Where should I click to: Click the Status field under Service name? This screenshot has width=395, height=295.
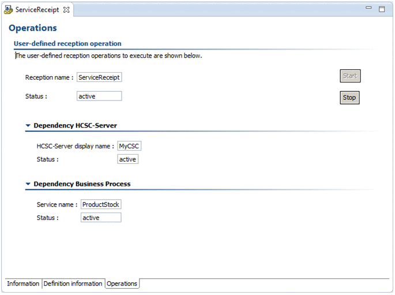[x=101, y=218]
